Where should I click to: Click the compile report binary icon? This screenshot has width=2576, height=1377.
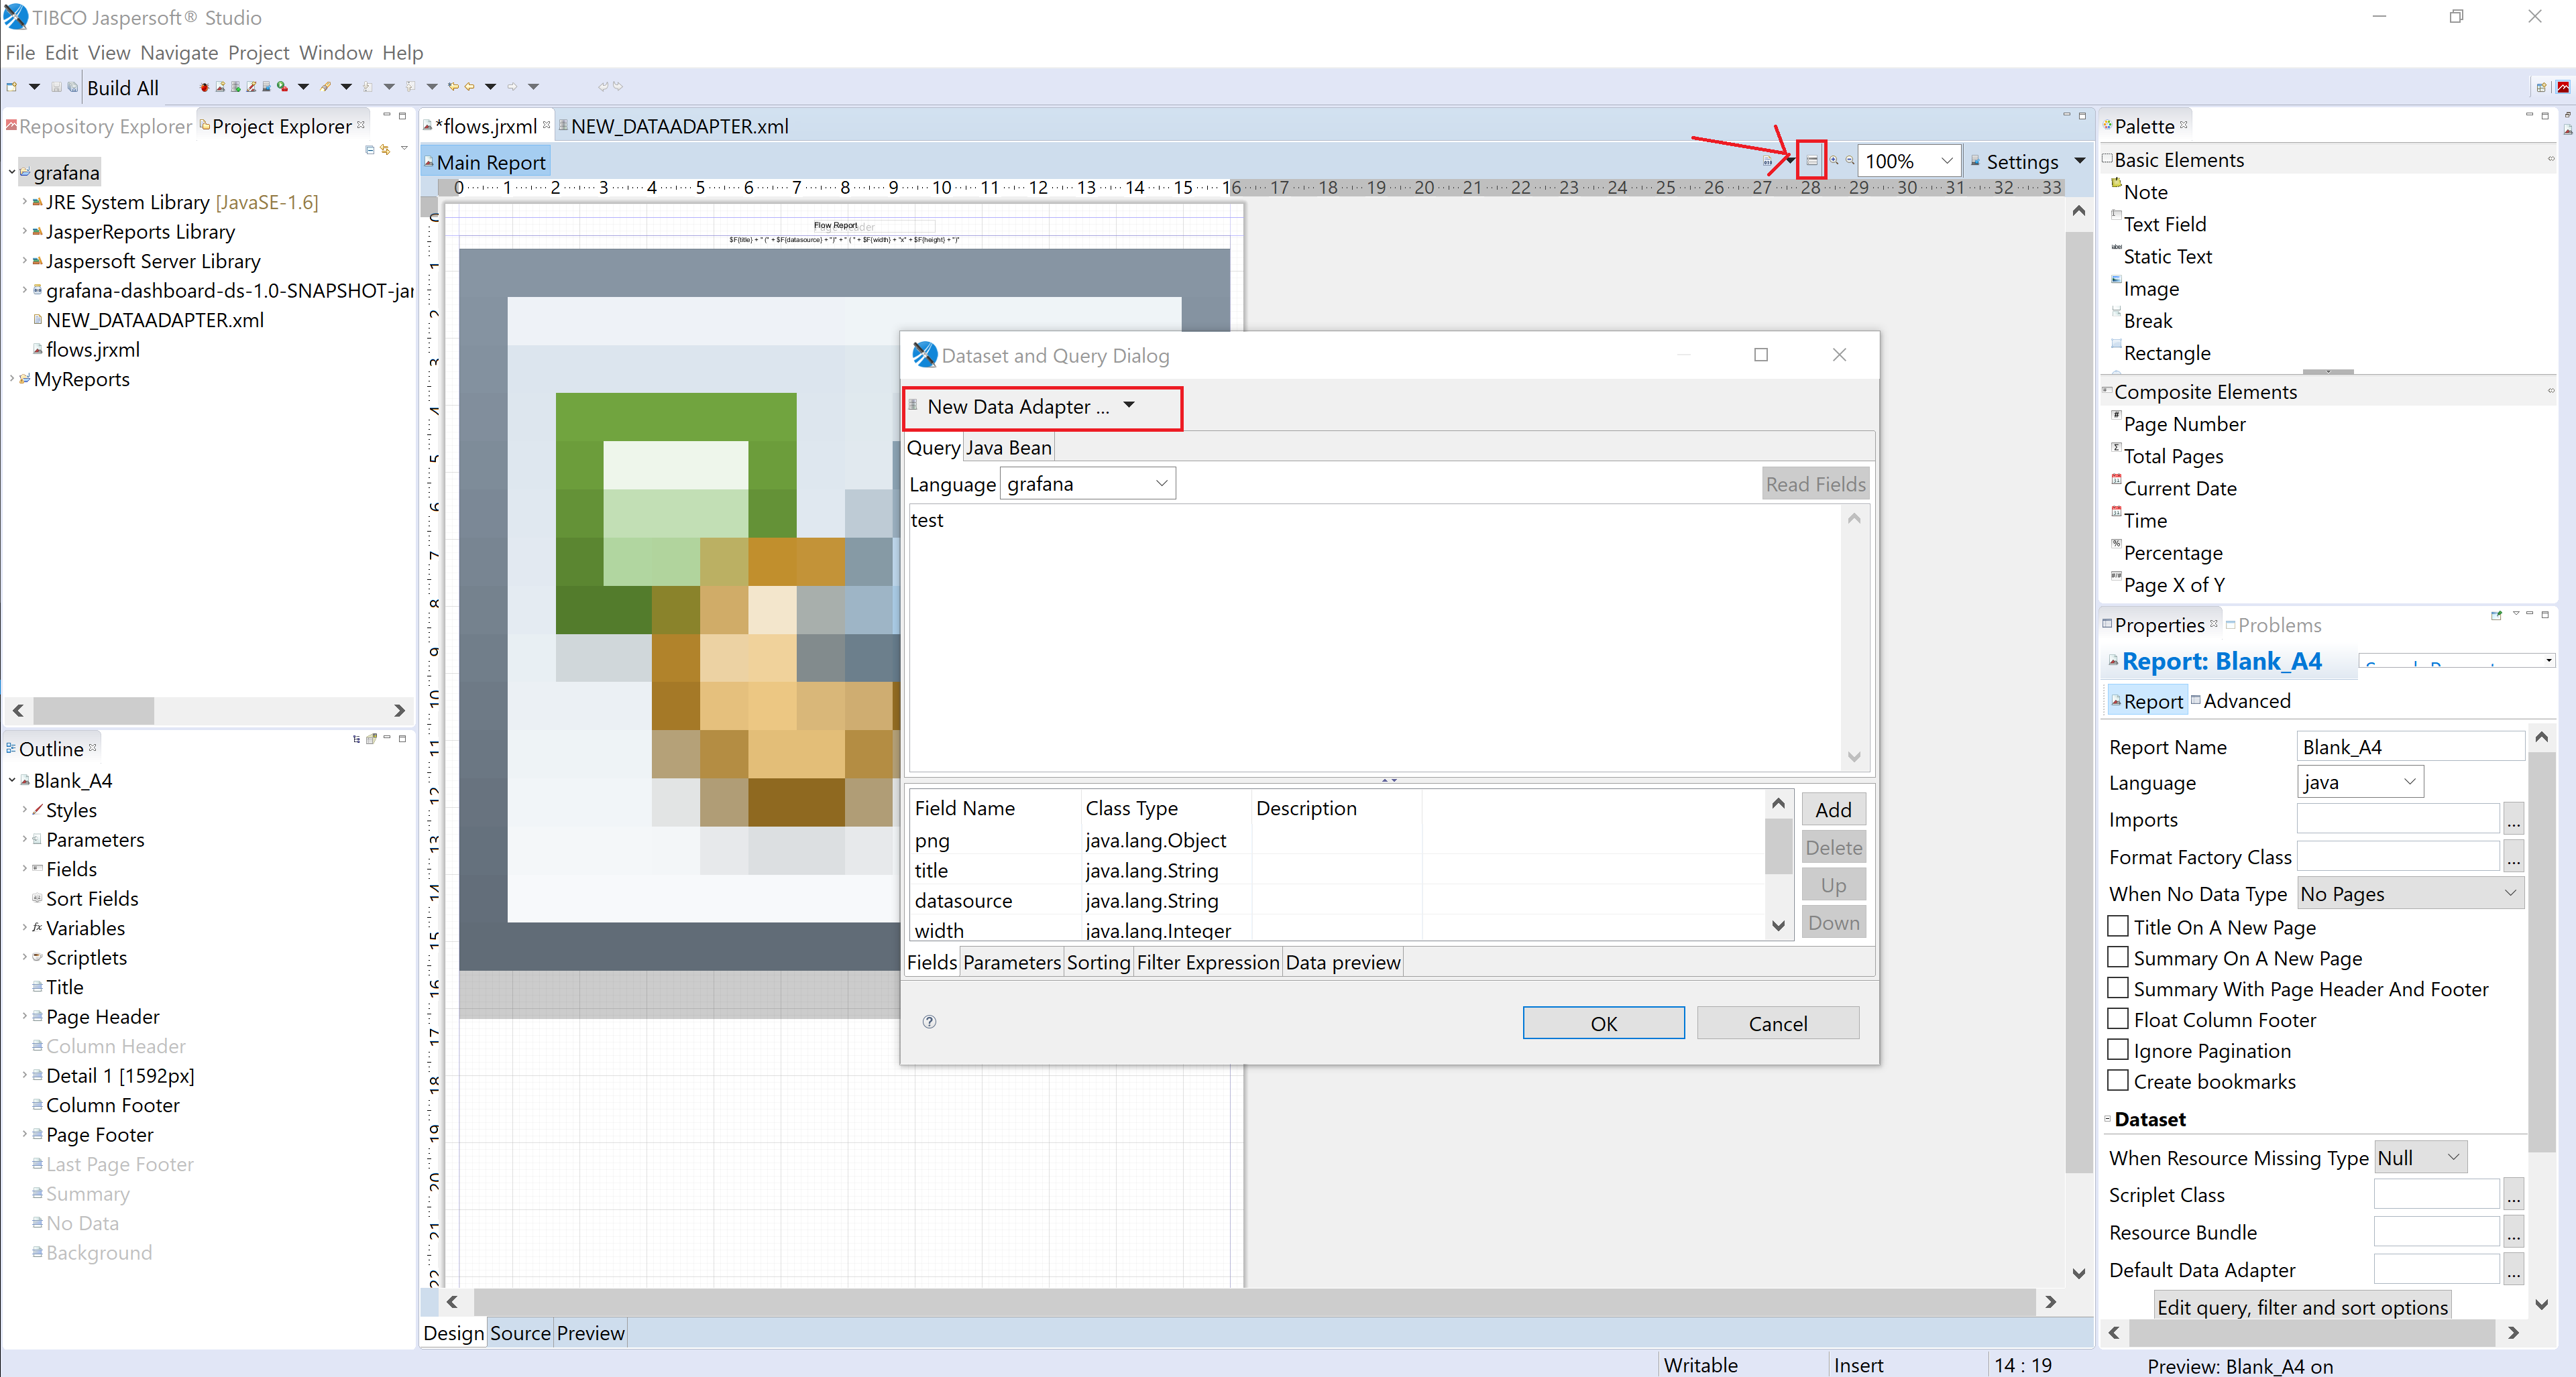tap(1767, 161)
